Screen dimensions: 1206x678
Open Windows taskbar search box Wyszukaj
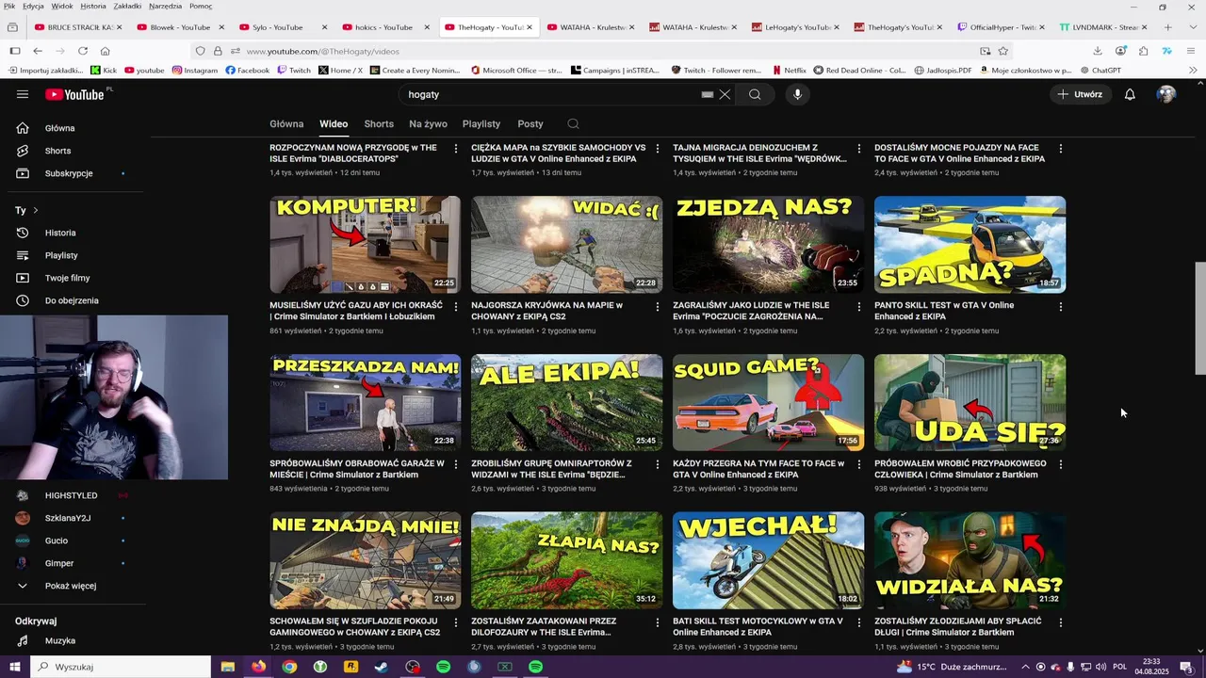(121, 667)
